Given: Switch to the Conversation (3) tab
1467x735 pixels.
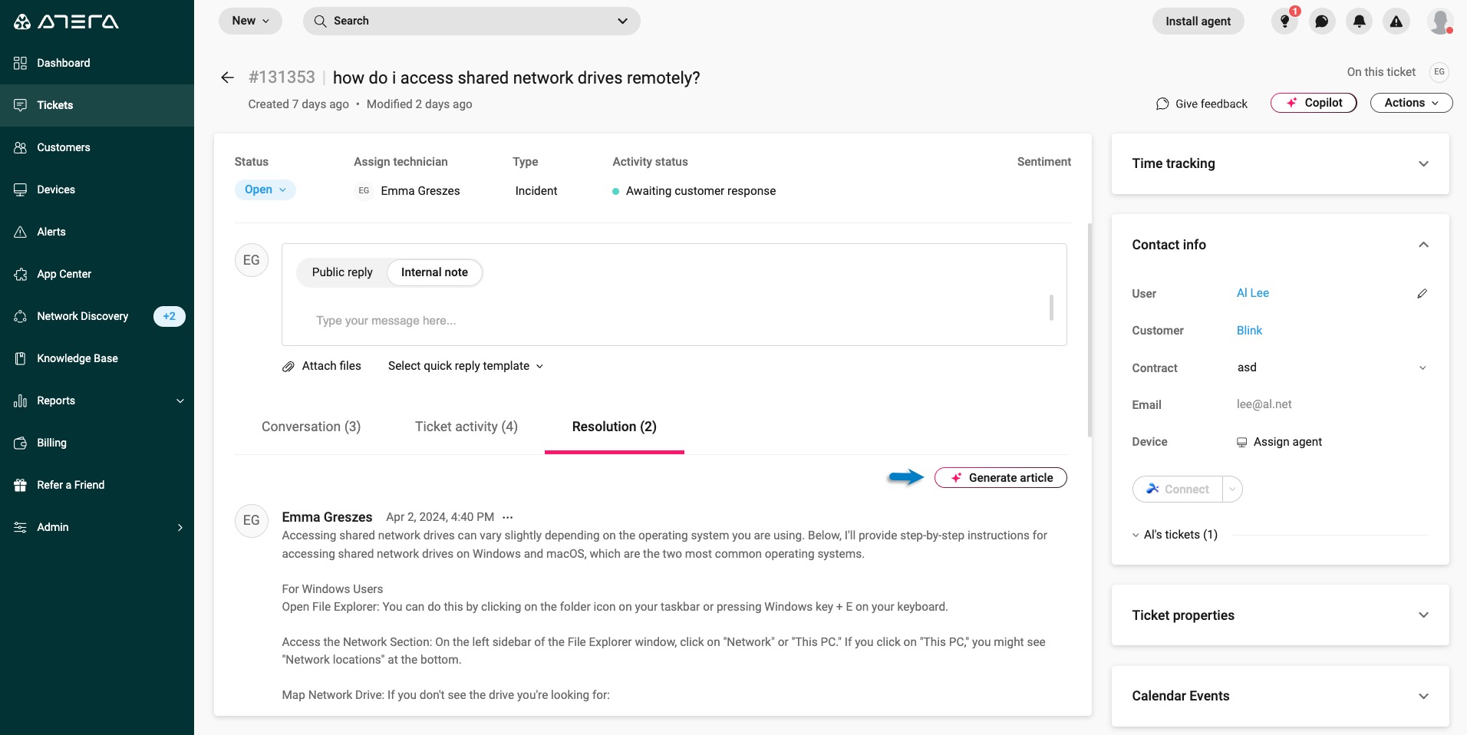Looking at the screenshot, I should [311, 427].
